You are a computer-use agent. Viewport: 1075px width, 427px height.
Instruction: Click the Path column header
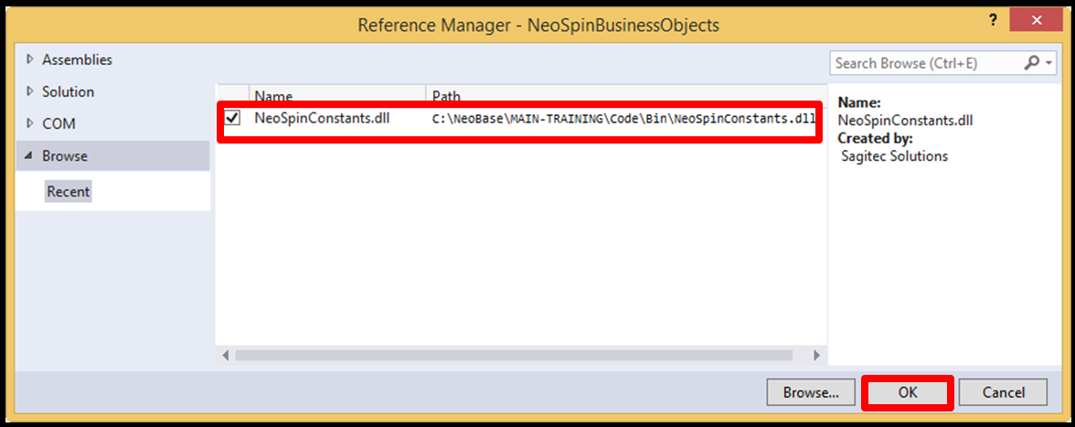(x=446, y=96)
